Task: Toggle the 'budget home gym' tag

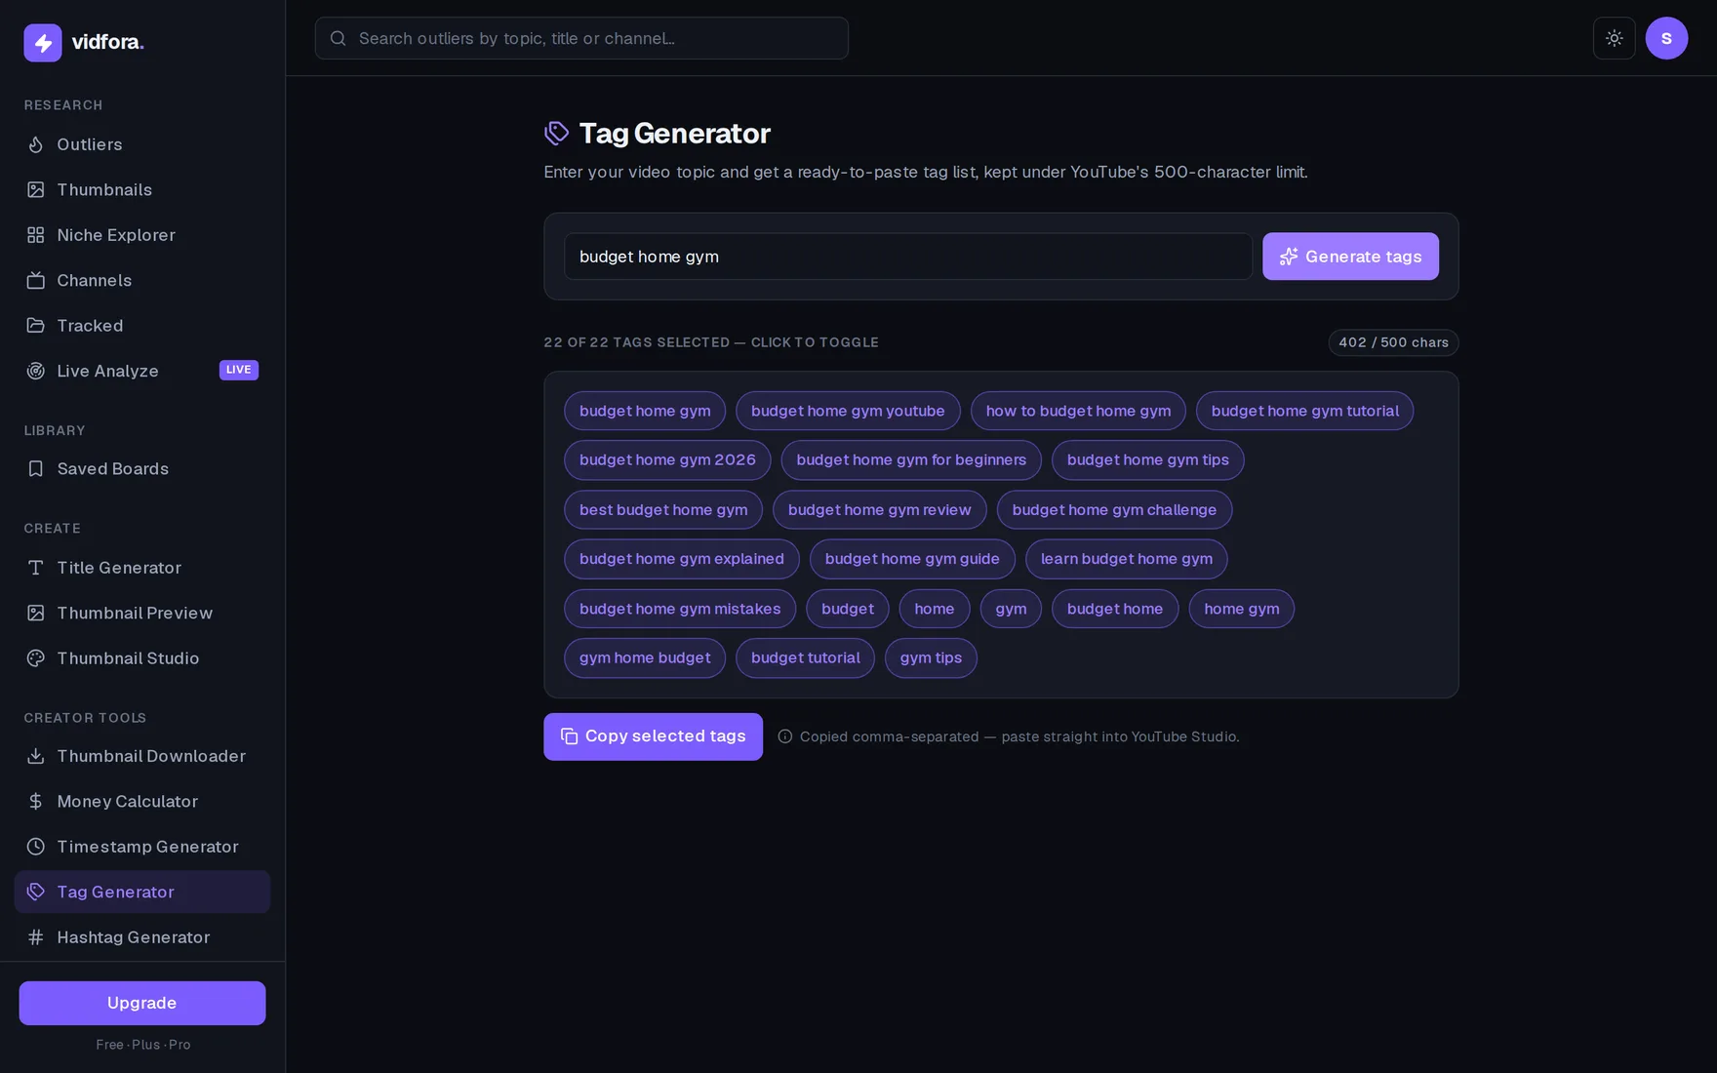Action: click(x=645, y=411)
